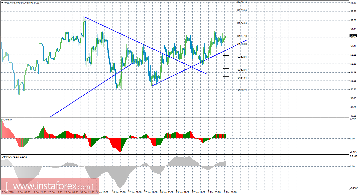Viewport: 359px width, 195px height.
Task: Select the S3 52.01 support label
Action: click(242, 70)
